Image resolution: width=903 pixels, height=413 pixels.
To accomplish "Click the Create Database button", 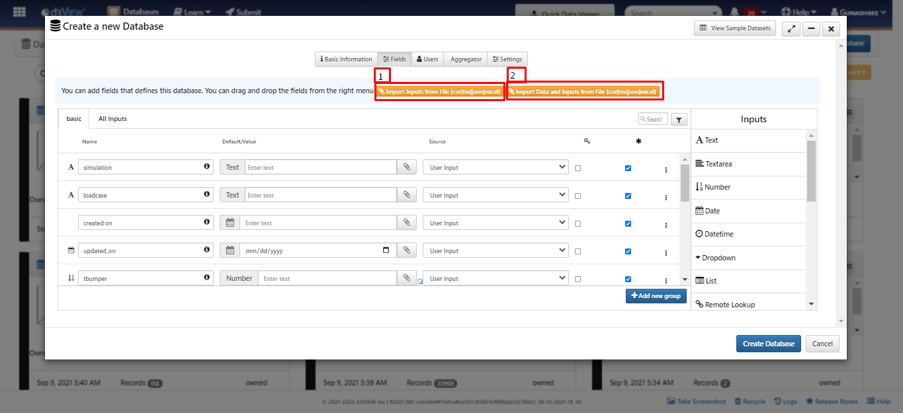I will (768, 344).
